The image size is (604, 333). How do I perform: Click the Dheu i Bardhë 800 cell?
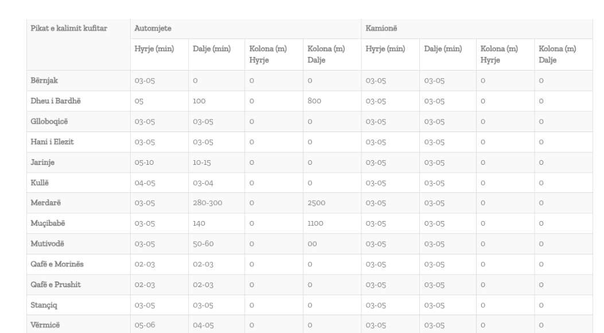click(x=314, y=101)
